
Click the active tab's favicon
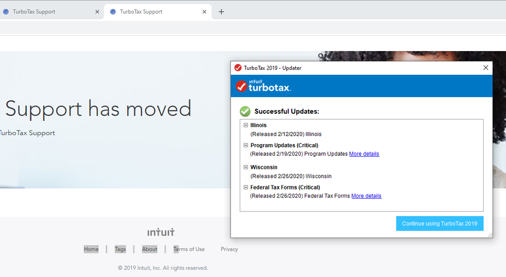click(113, 12)
